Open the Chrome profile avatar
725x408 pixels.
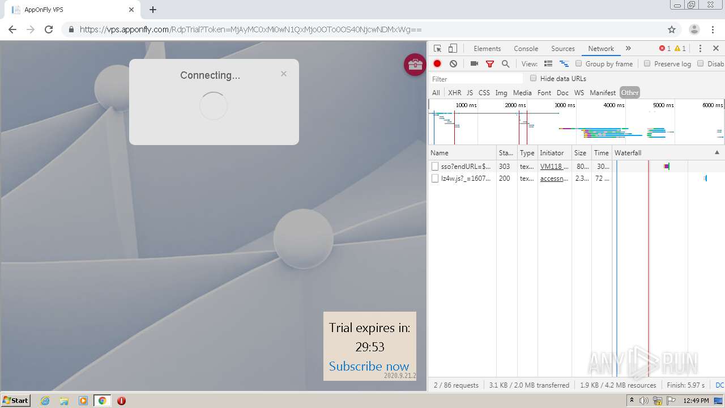(694, 29)
